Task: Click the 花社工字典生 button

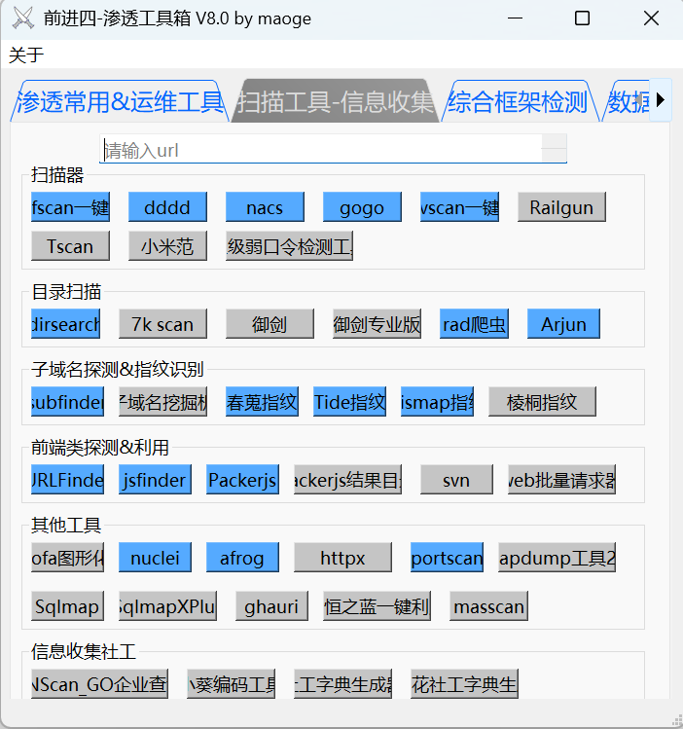Action: click(x=464, y=683)
